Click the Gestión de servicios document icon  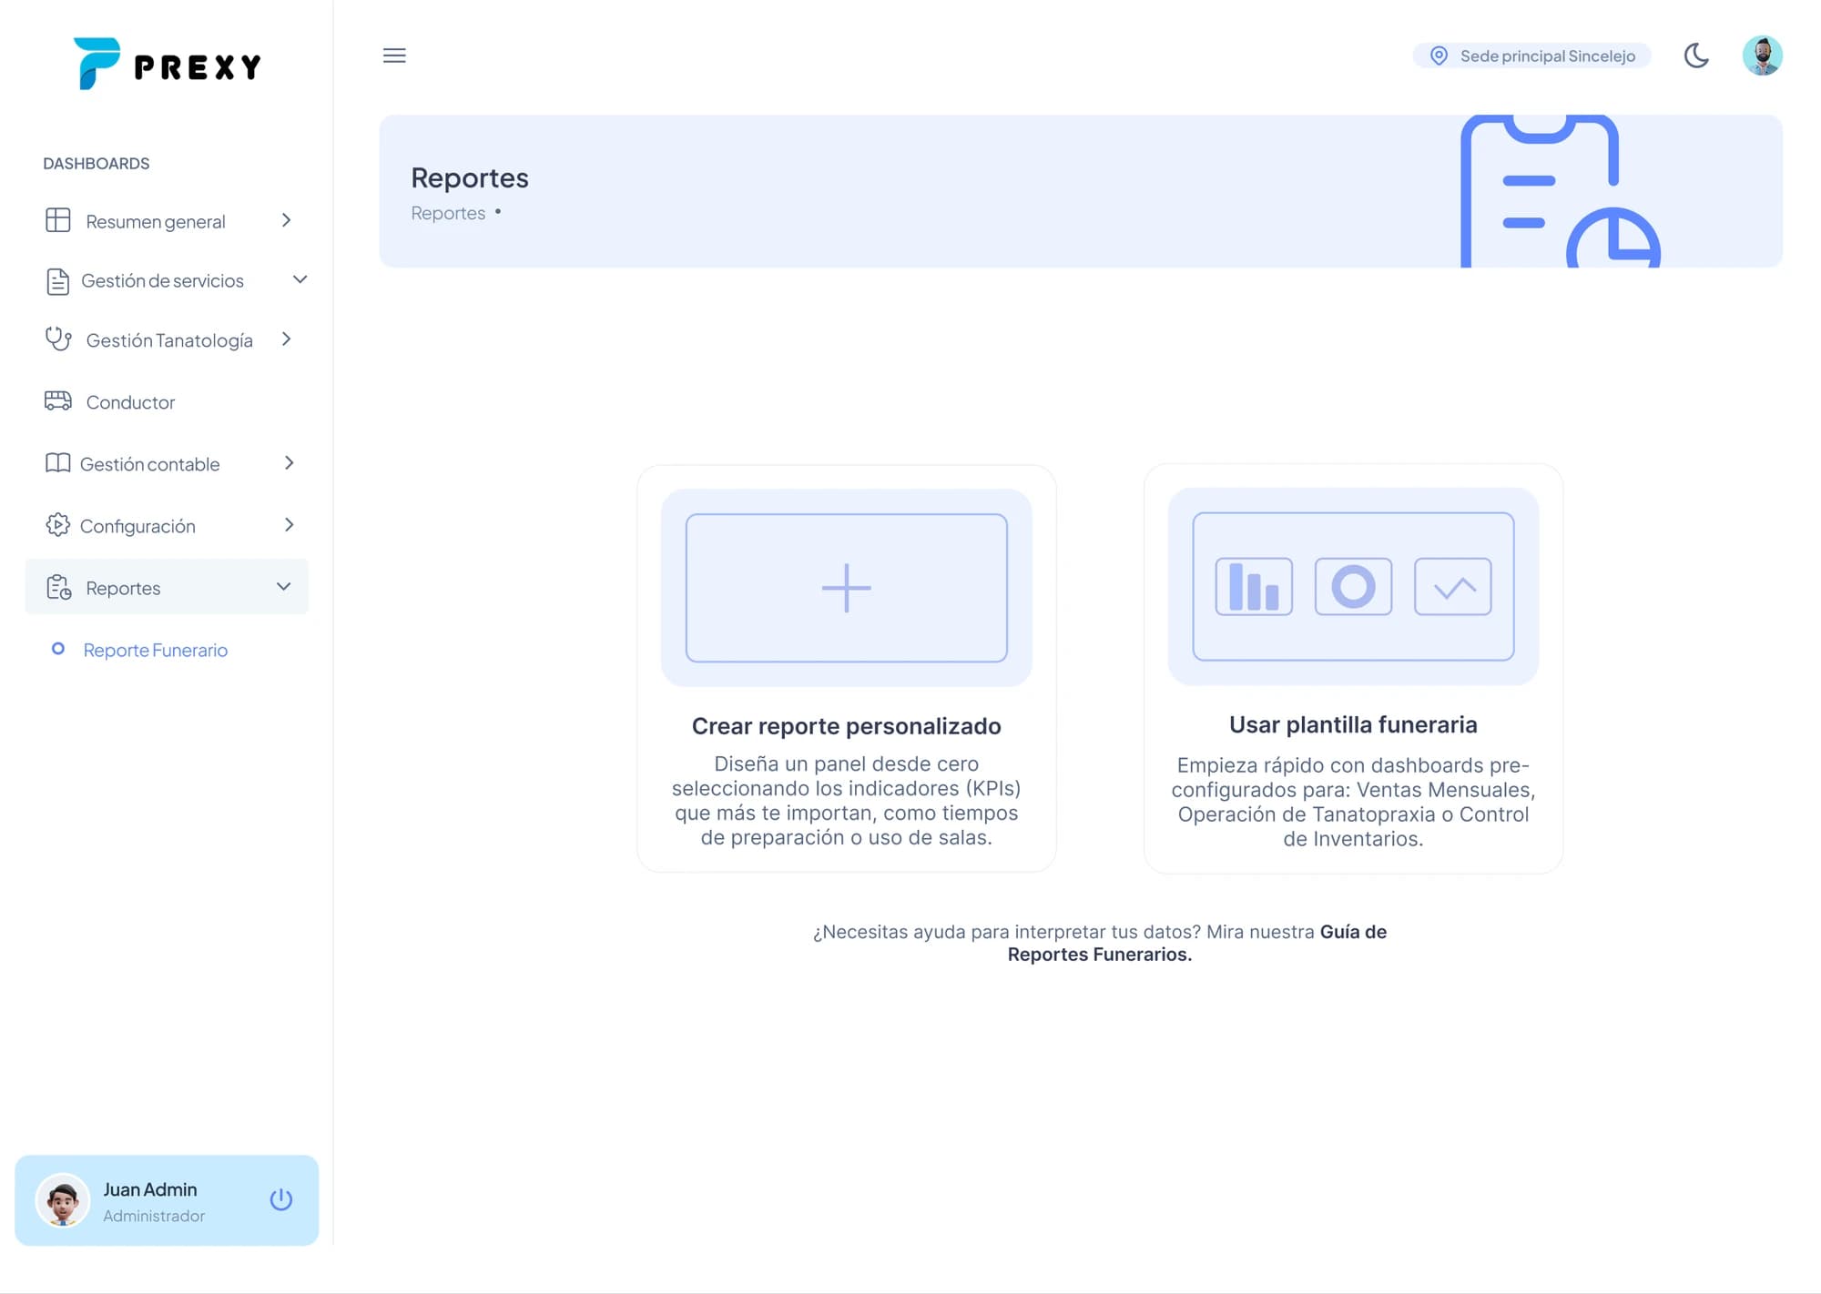(57, 281)
